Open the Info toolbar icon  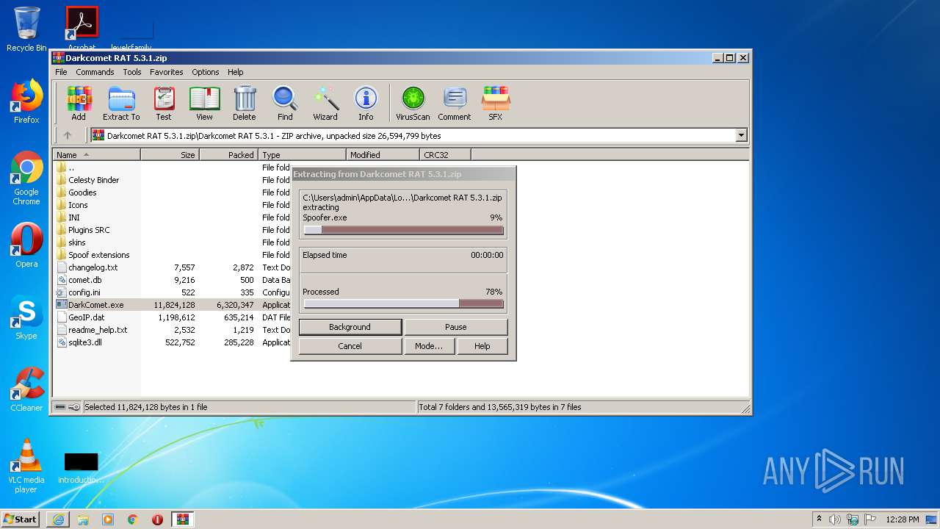coord(366,104)
